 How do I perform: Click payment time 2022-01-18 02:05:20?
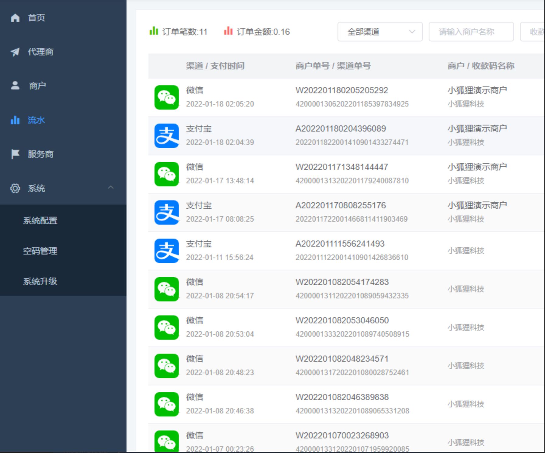[x=220, y=104]
